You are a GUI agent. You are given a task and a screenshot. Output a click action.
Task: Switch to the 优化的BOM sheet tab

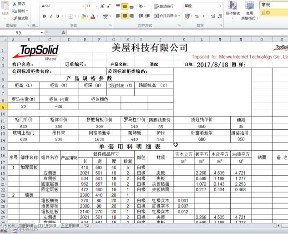pyautogui.click(x=47, y=225)
